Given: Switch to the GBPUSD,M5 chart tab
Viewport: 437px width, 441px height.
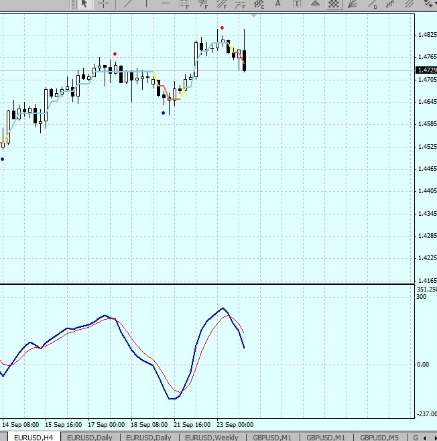Looking at the screenshot, I should tap(379, 437).
